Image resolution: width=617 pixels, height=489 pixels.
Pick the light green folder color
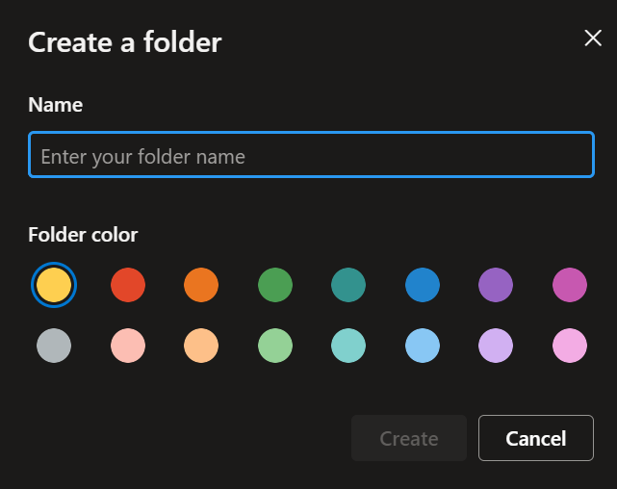point(275,345)
